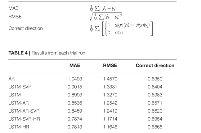This screenshot has height=133, width=201.
Task: Select the correct direction value 0.6383
Action: [x=155, y=95]
